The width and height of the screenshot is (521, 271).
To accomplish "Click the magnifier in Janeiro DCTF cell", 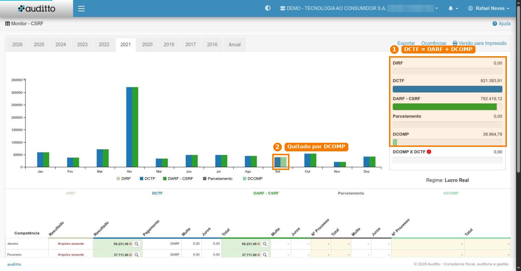I will click(x=136, y=244).
